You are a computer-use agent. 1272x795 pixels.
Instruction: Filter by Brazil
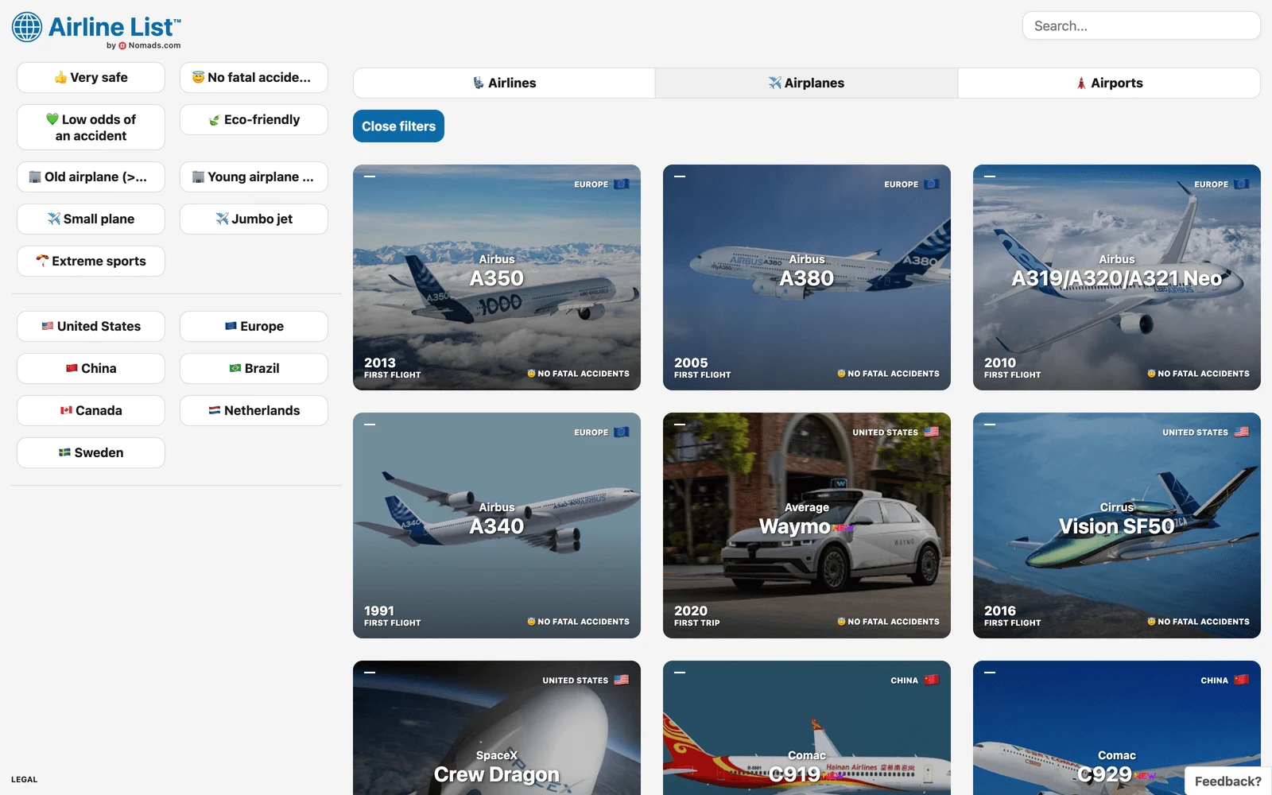(x=254, y=369)
